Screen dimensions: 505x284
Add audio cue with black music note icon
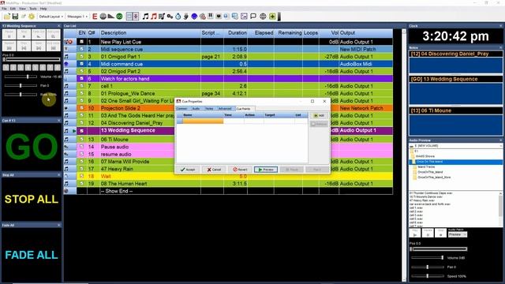(x=145, y=16)
